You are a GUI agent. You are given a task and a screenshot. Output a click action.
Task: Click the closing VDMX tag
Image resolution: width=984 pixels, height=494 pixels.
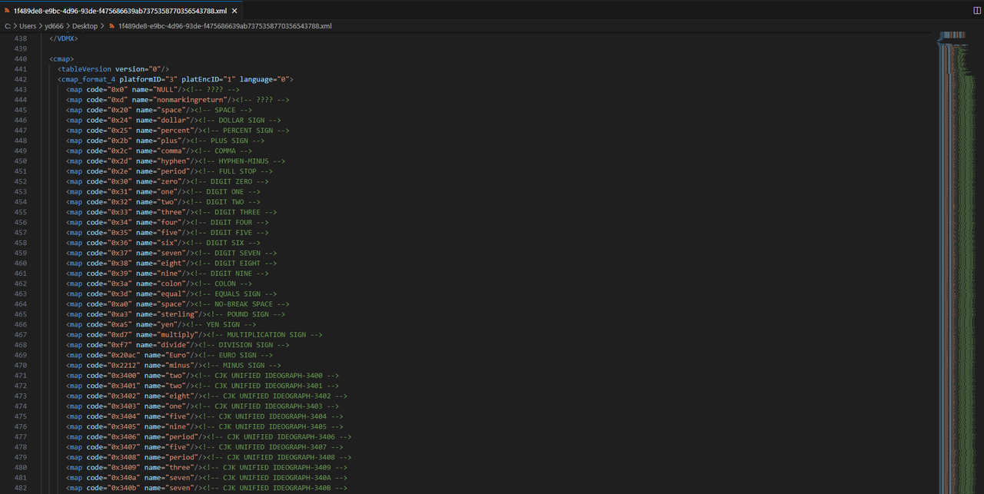tap(64, 38)
